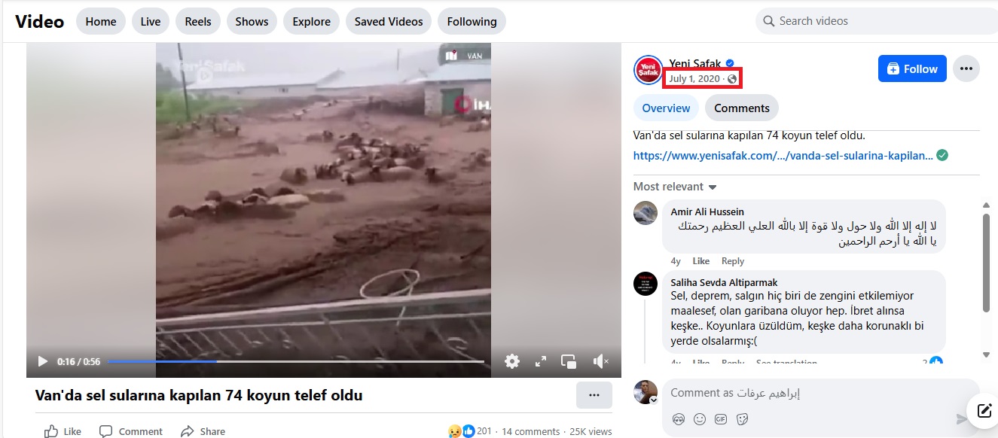Unmute the video sound
998x438 pixels.
(600, 361)
